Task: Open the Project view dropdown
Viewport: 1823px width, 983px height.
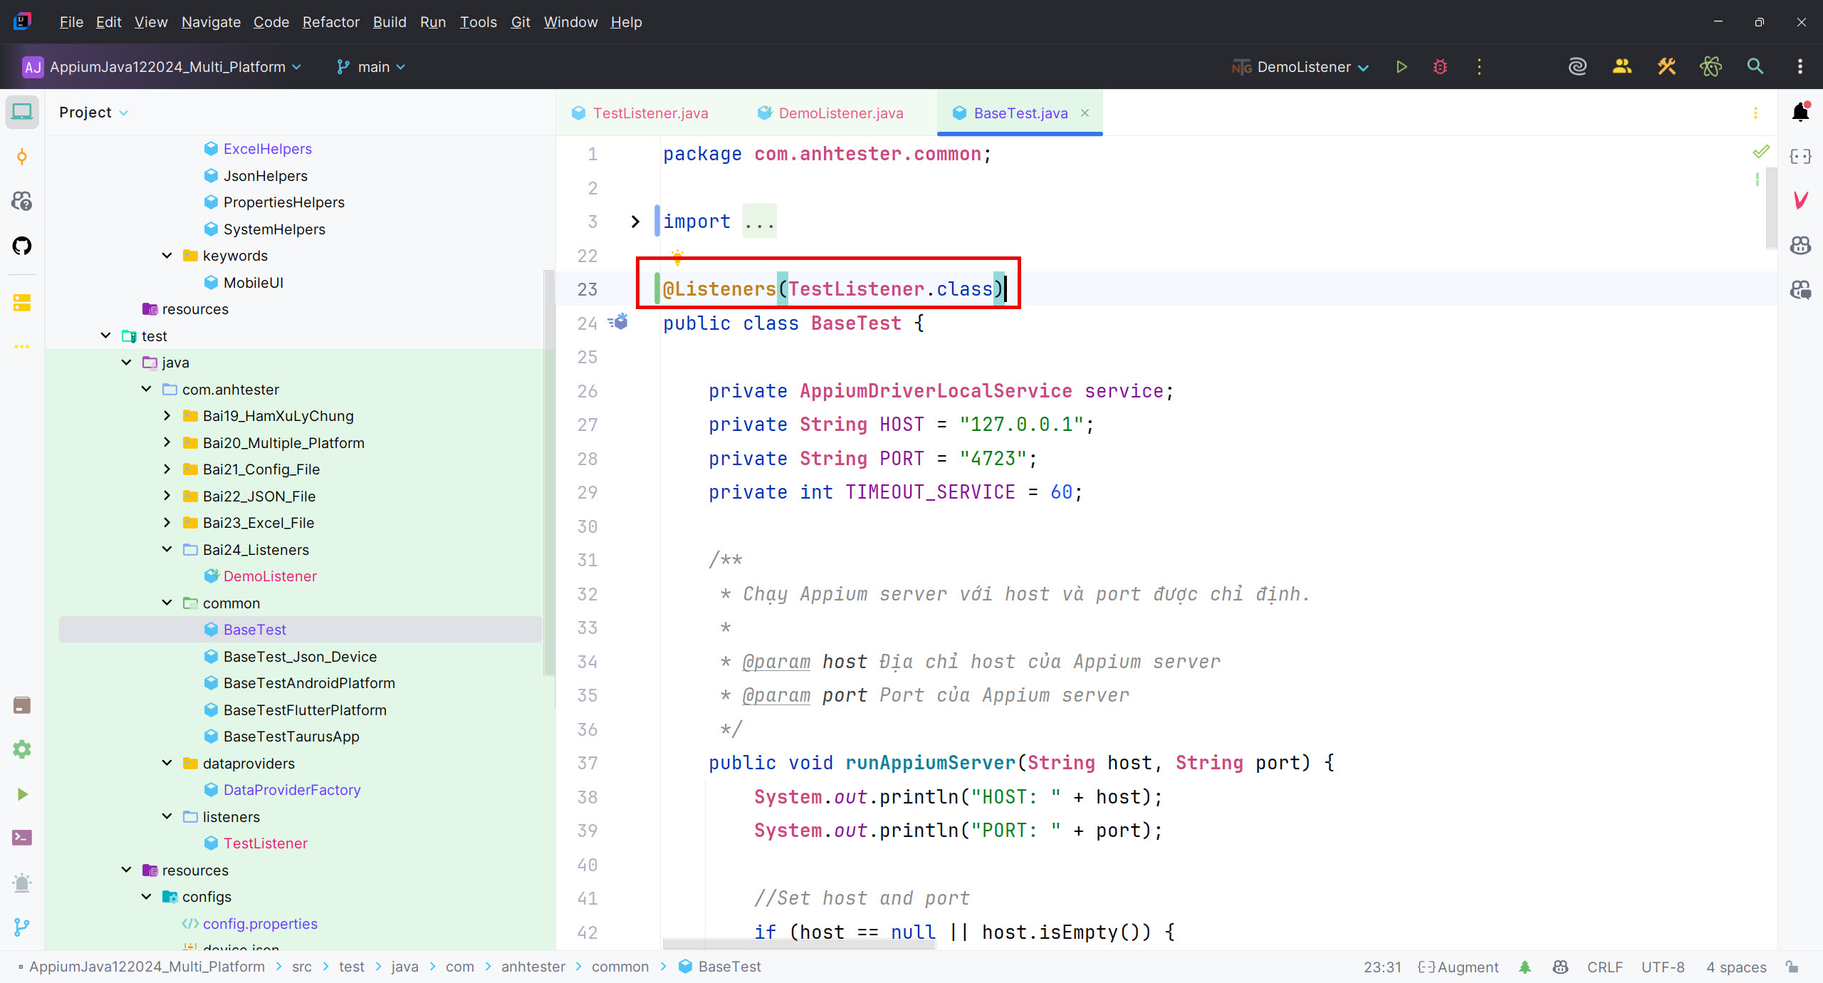Action: [x=93, y=113]
